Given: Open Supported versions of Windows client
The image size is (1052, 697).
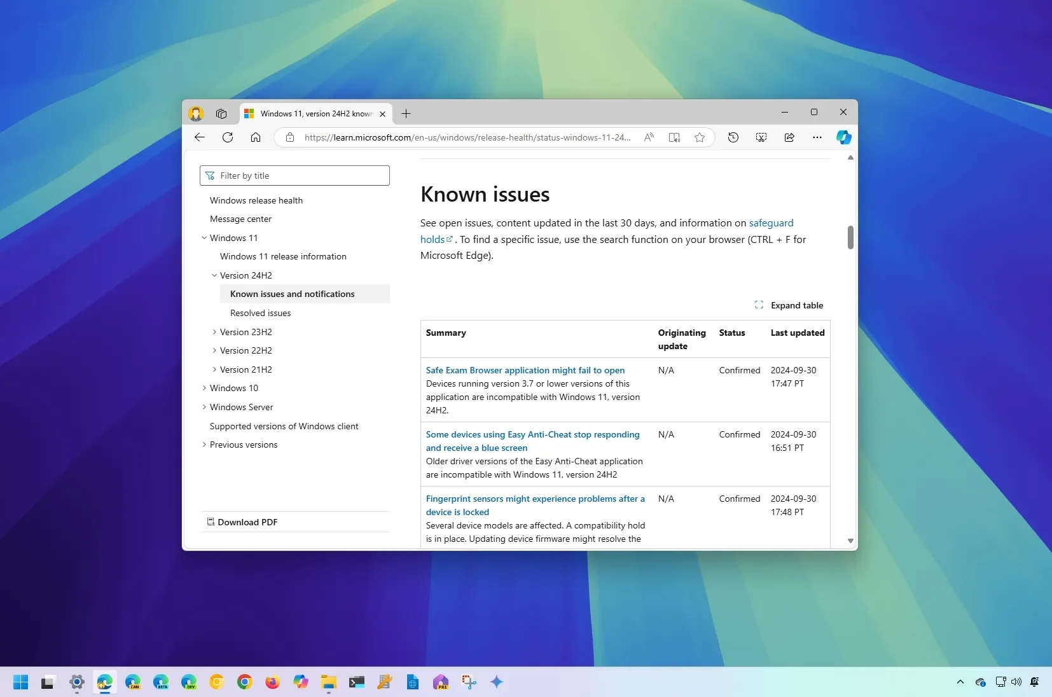Looking at the screenshot, I should pyautogui.click(x=284, y=426).
